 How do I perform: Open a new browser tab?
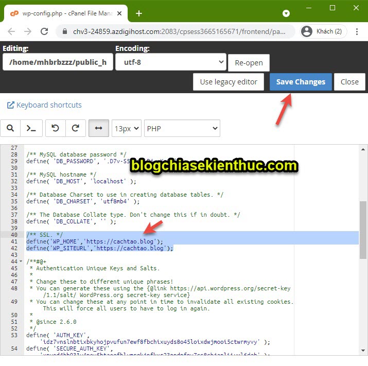[139, 13]
